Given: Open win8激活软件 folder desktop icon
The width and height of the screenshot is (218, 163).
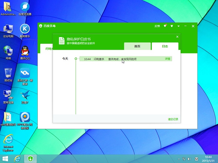Looking at the screenshot, I should click(8, 119).
